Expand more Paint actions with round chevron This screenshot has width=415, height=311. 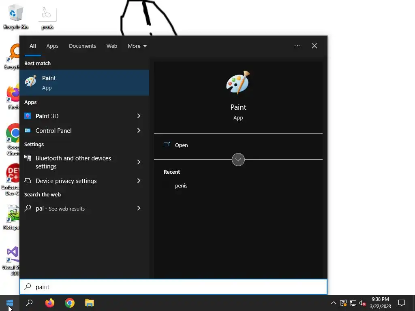tap(238, 160)
